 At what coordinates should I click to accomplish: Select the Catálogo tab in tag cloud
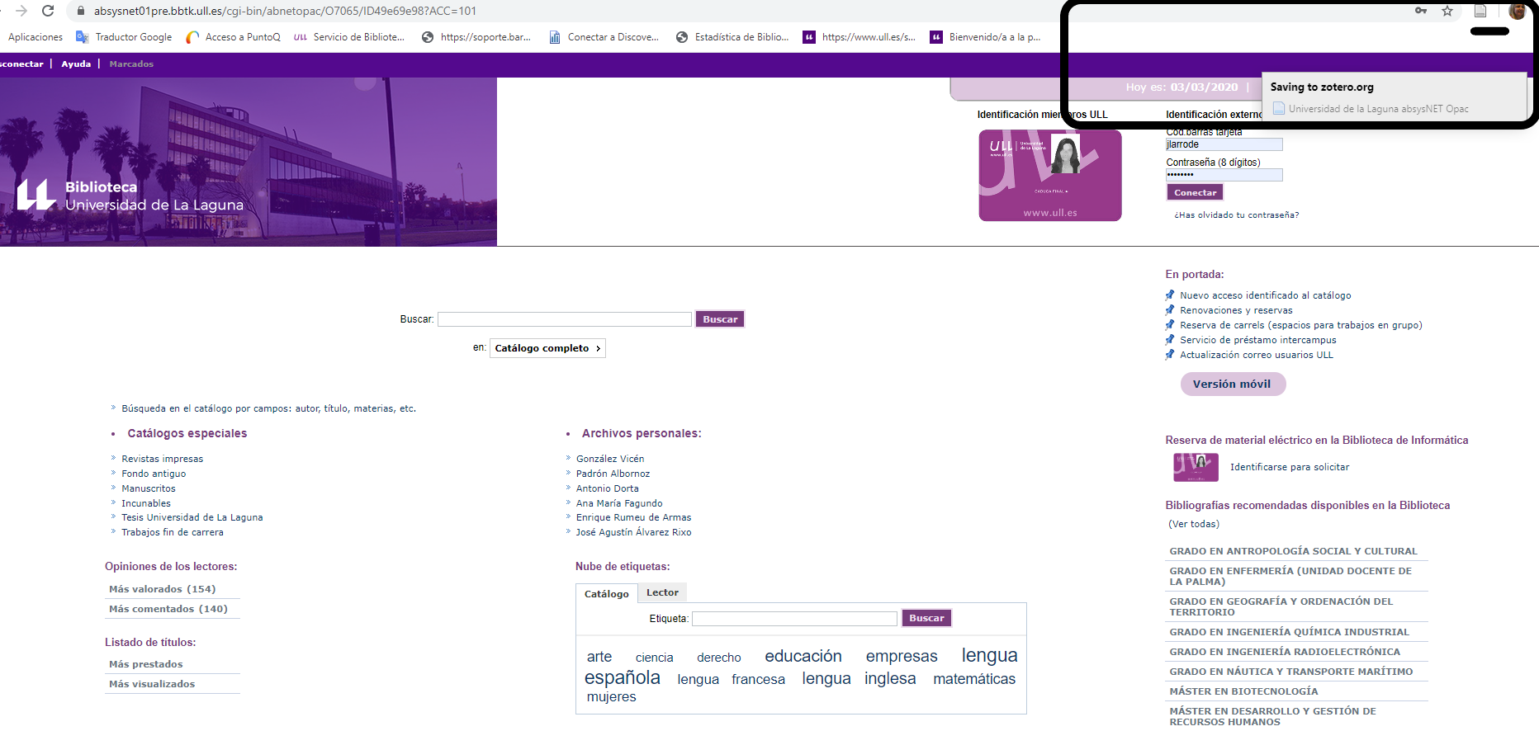[x=606, y=593]
